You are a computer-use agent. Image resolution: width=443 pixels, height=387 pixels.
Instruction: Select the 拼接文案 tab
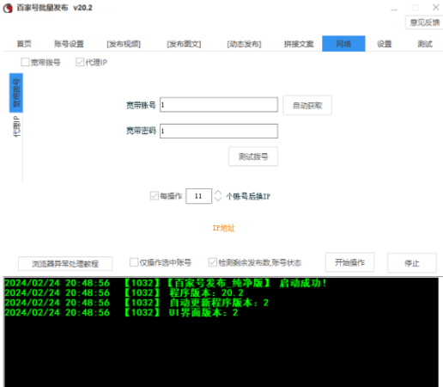[x=299, y=44]
